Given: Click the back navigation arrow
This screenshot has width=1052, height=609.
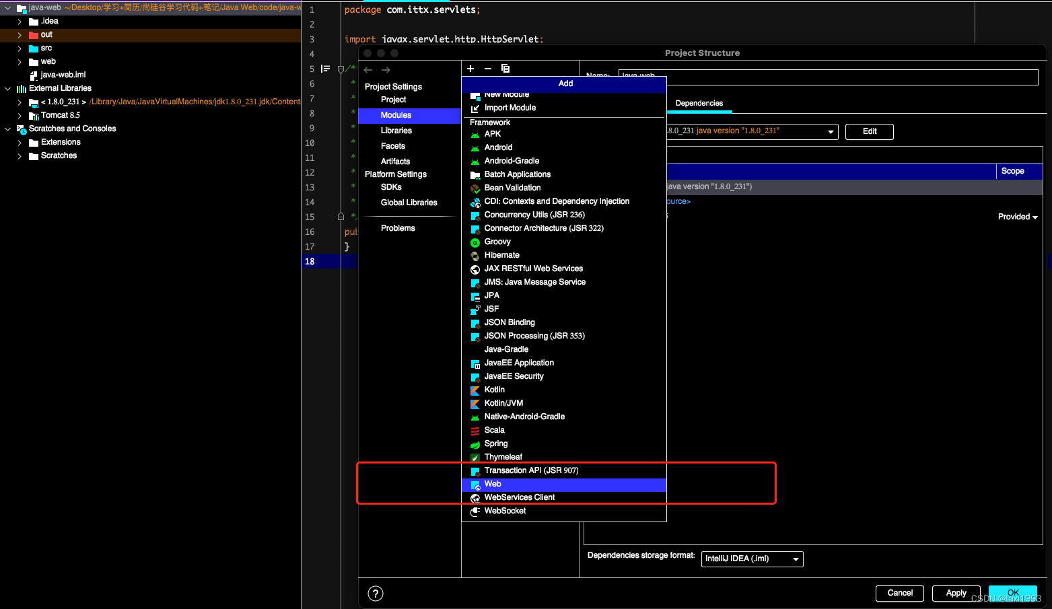Looking at the screenshot, I should point(367,69).
